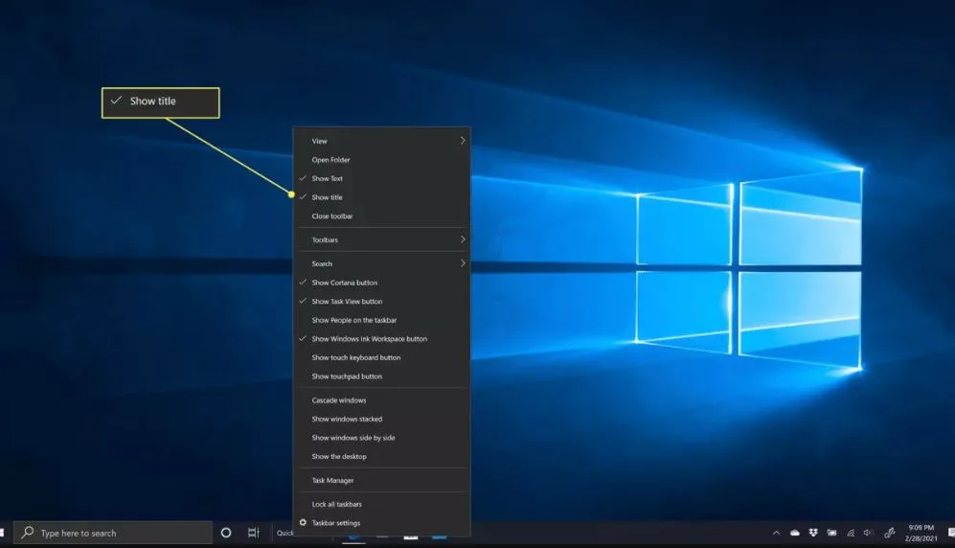The width and height of the screenshot is (955, 548).
Task: Toggle Show Windows Ink Workspace button
Action: pos(382,339)
